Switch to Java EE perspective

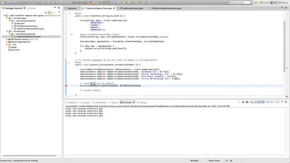pos(264,3)
